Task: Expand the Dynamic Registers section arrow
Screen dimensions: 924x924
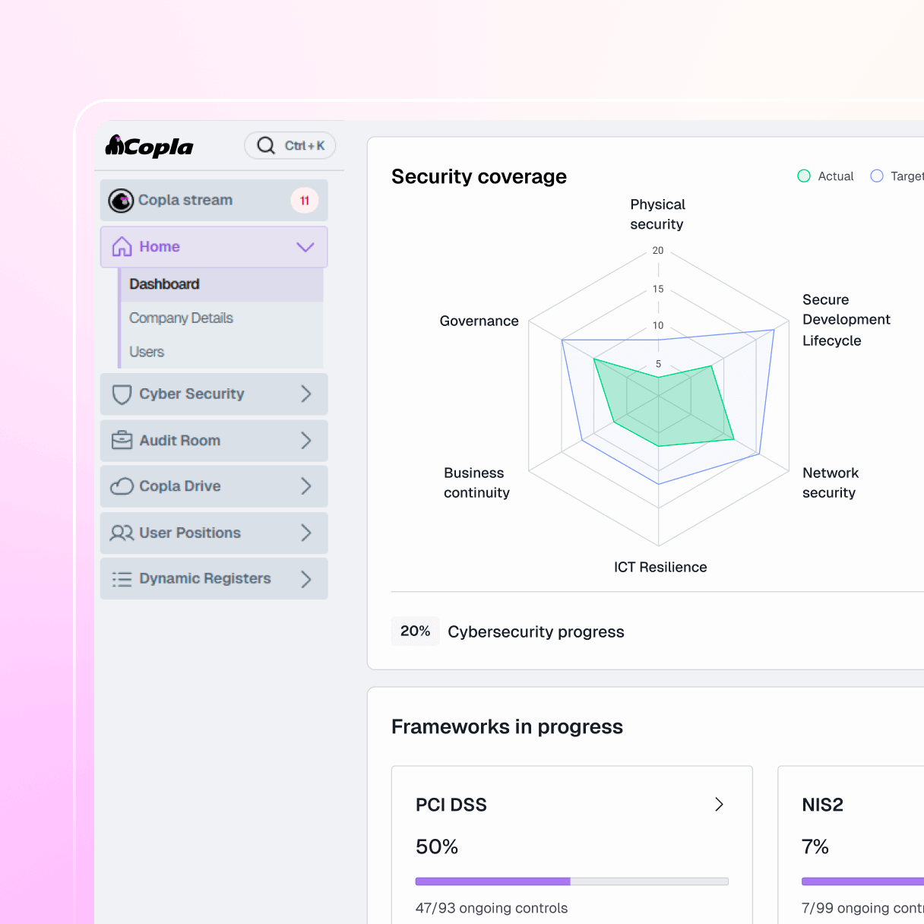Action: tap(306, 579)
